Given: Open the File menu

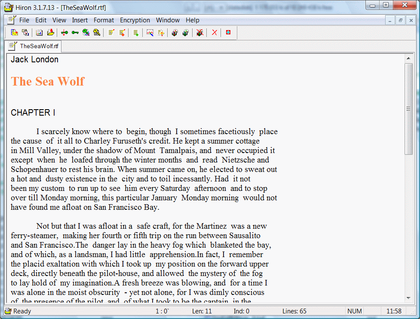Looking at the screenshot, I should (24, 20).
